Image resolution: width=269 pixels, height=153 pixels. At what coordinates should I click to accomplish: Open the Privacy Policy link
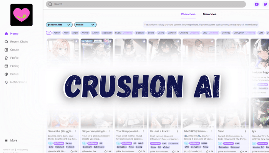point(22,150)
